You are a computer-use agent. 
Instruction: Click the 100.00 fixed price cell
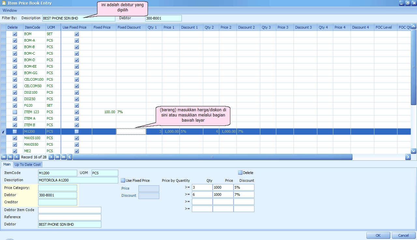click(104, 112)
